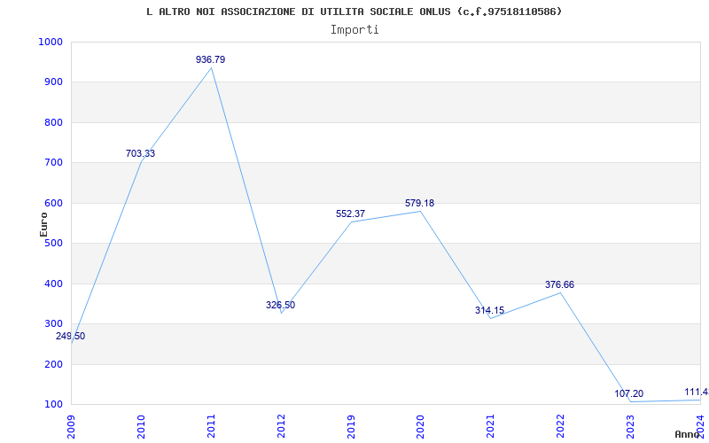This screenshot has width=709, height=443.
Task: Click the x-axis year label 2012
Action: point(281,427)
